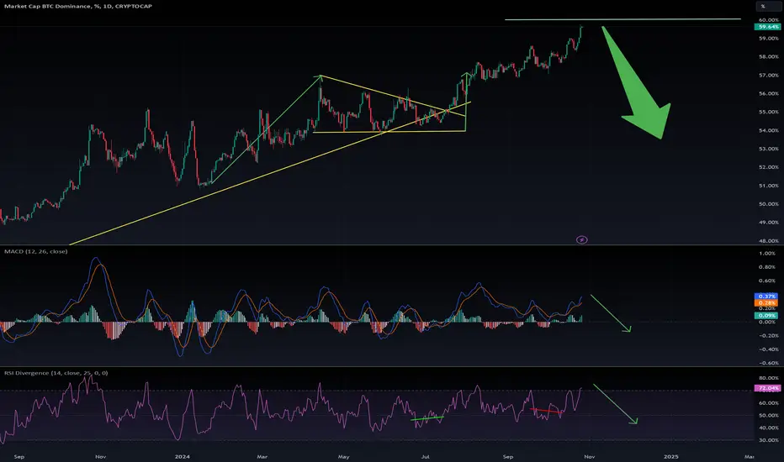
Task: Click the purple lightning bolt event icon
Action: coord(581,239)
